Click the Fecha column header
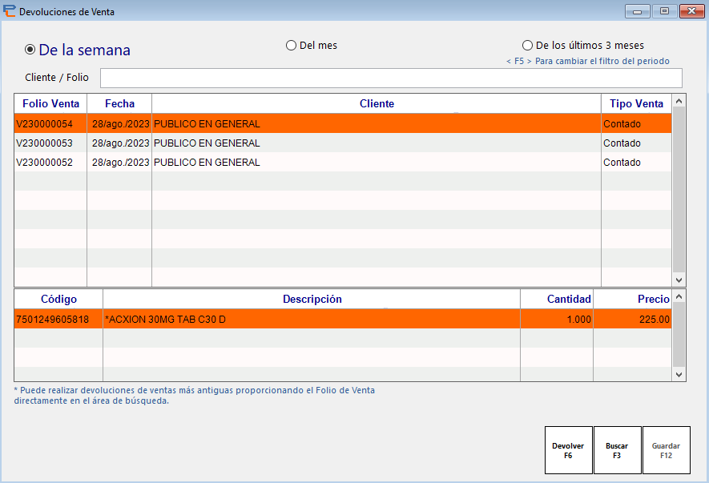Image resolution: width=709 pixels, height=483 pixels. tap(119, 103)
